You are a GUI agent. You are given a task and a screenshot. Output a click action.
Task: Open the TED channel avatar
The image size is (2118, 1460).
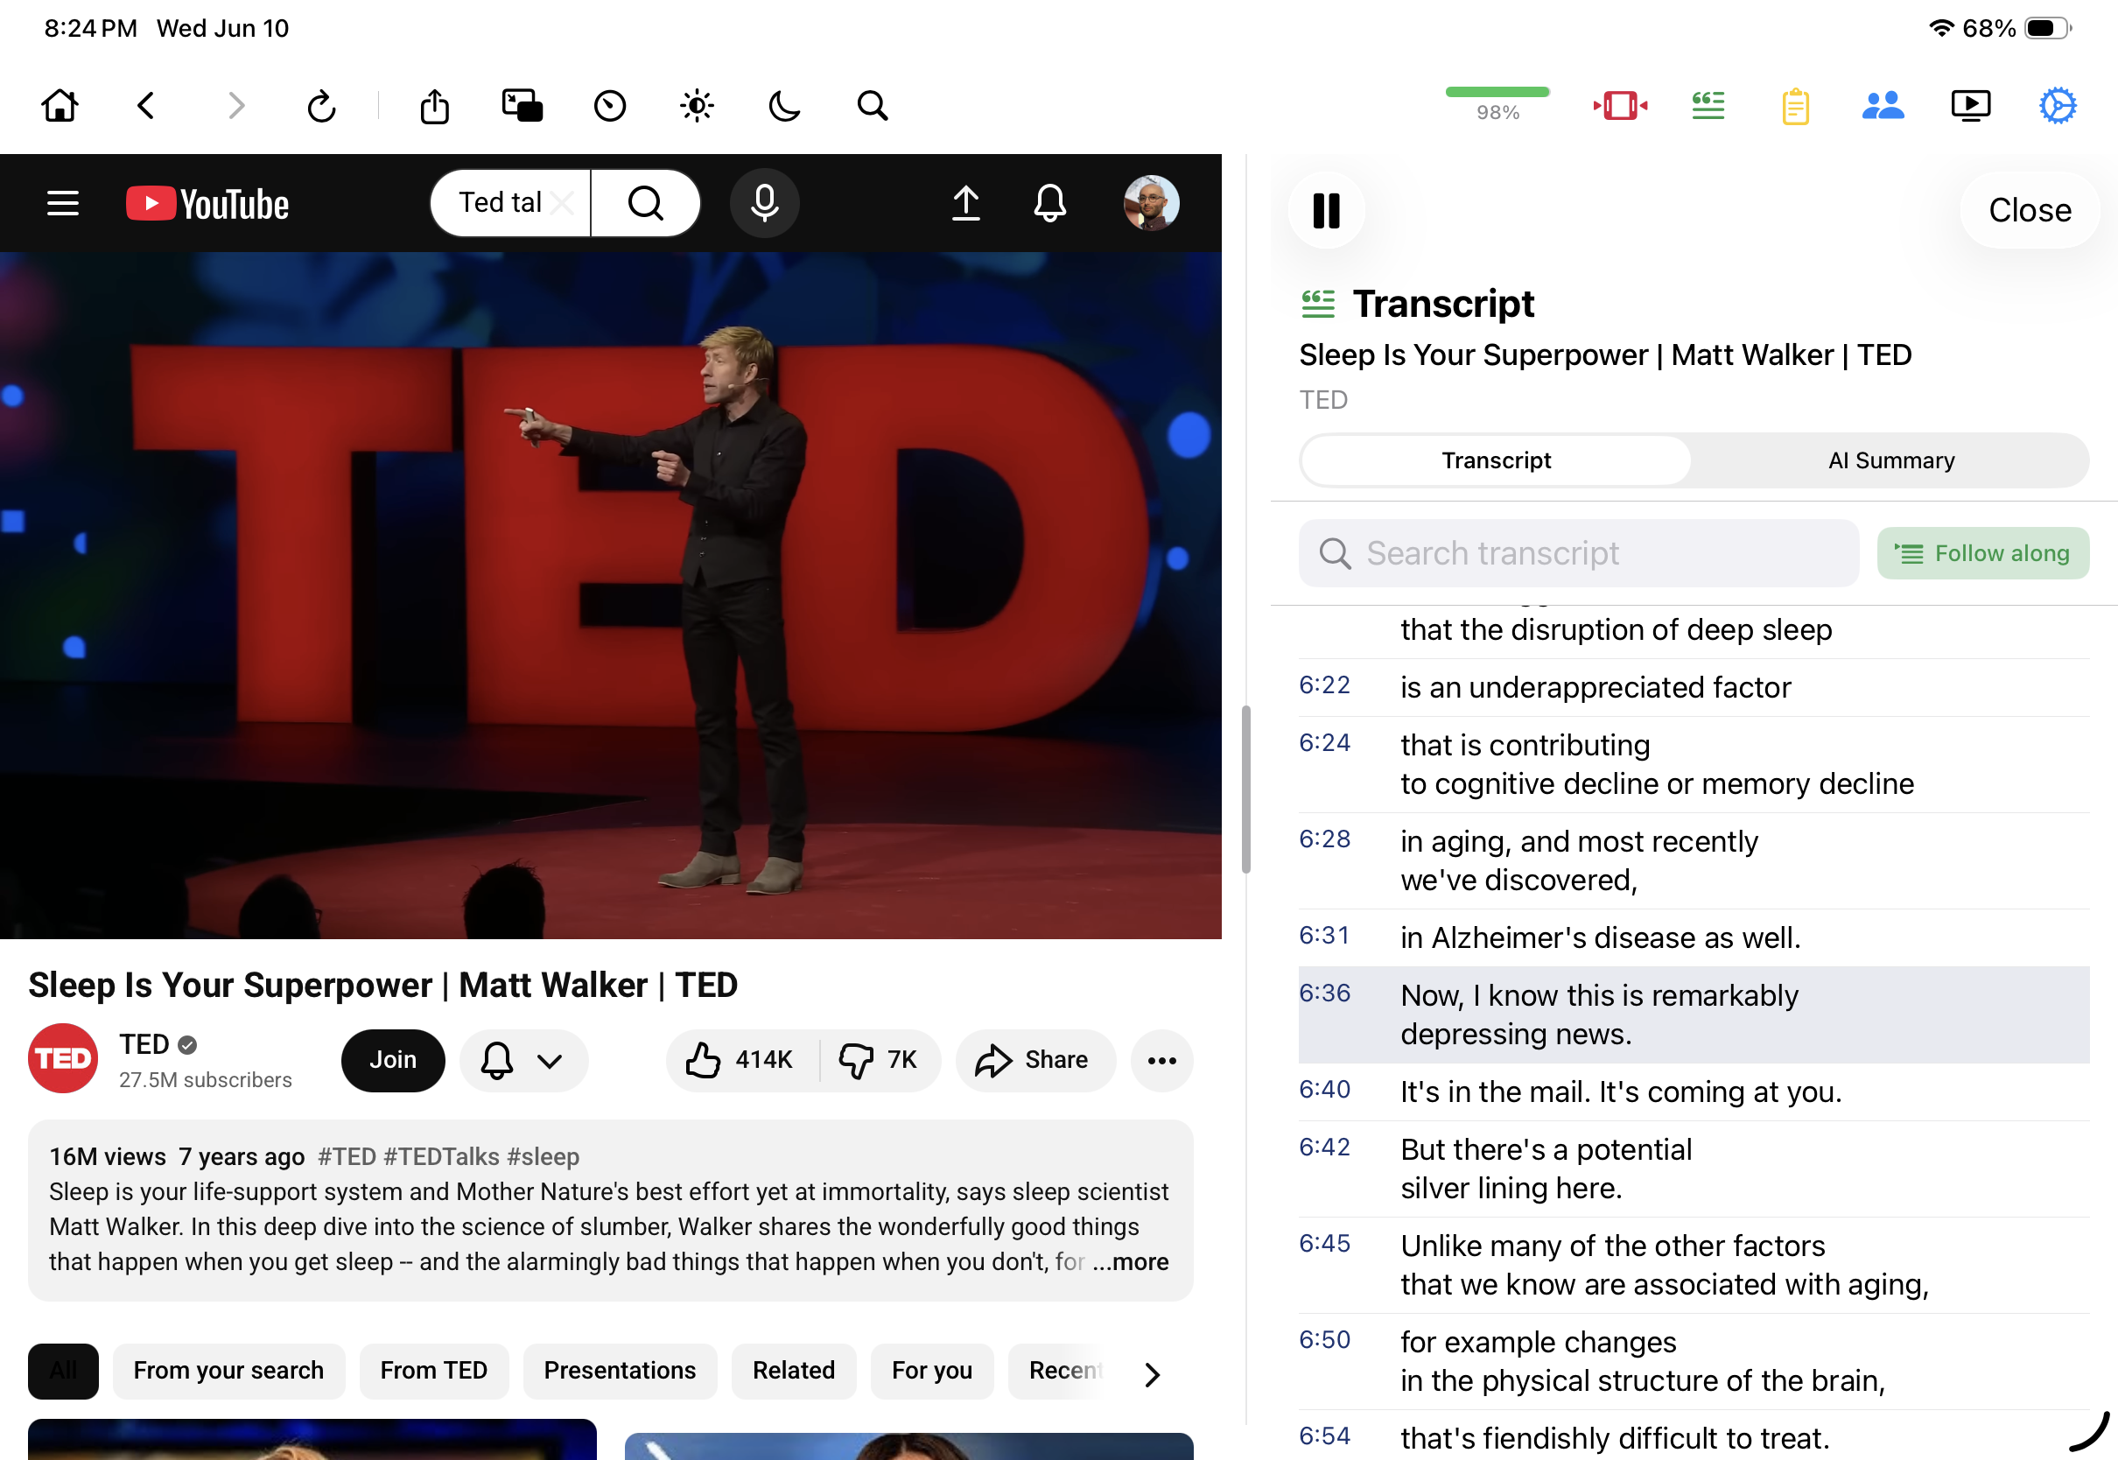click(x=63, y=1058)
